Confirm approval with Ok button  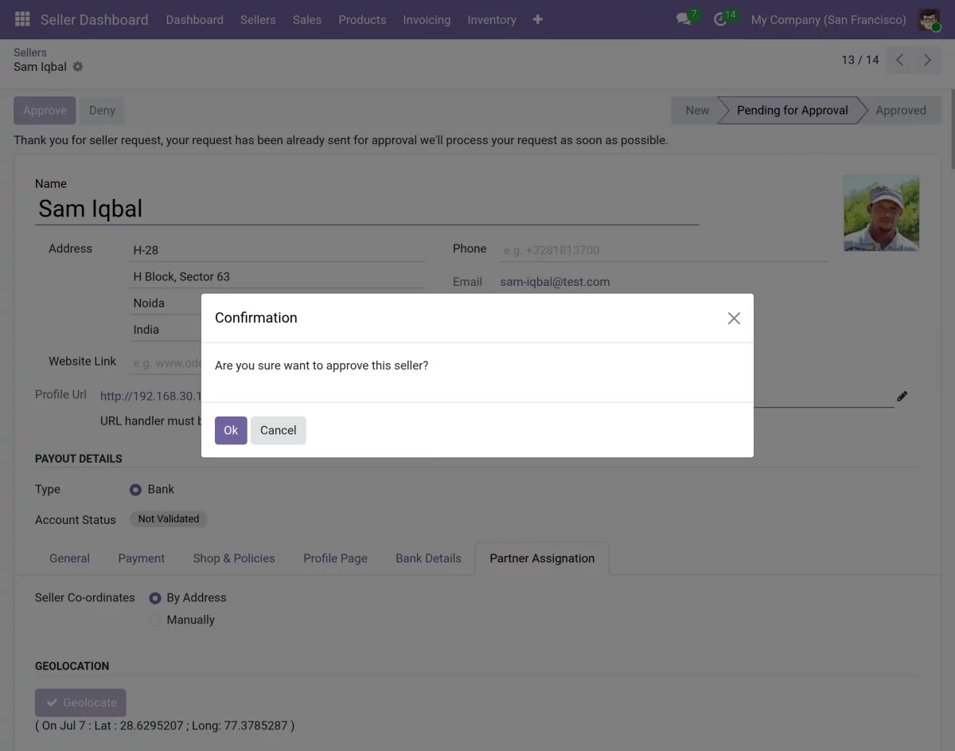[231, 430]
